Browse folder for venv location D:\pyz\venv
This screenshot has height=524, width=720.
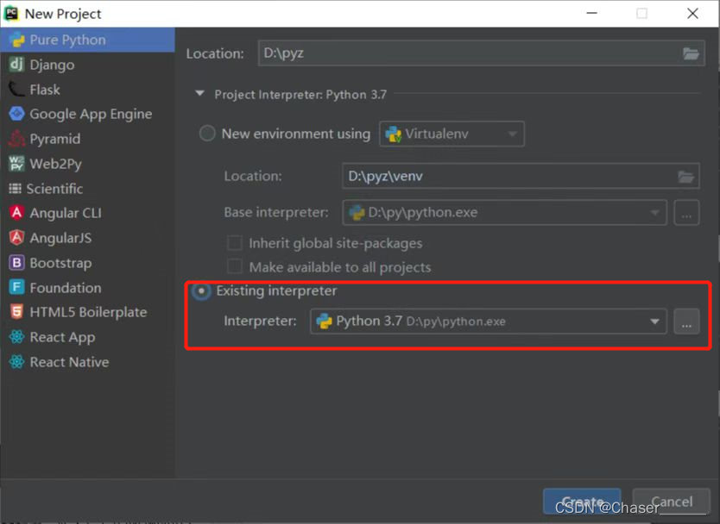[x=686, y=177]
